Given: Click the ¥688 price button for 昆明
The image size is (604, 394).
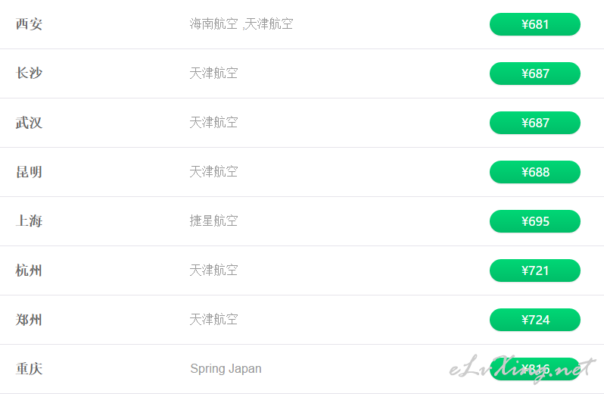Looking at the screenshot, I should coord(534,172).
